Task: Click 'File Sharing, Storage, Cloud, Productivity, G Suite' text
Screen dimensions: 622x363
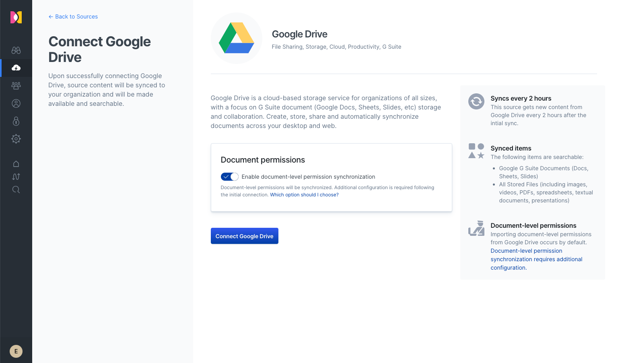Action: [x=336, y=47]
